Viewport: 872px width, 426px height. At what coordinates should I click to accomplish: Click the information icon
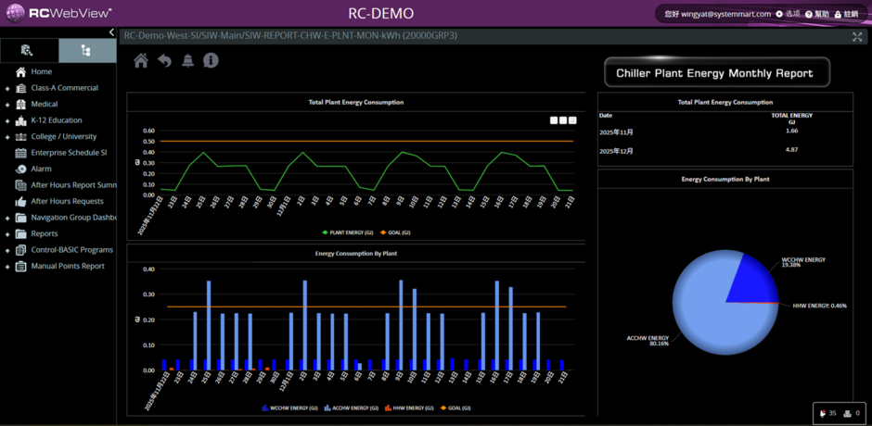(x=211, y=60)
